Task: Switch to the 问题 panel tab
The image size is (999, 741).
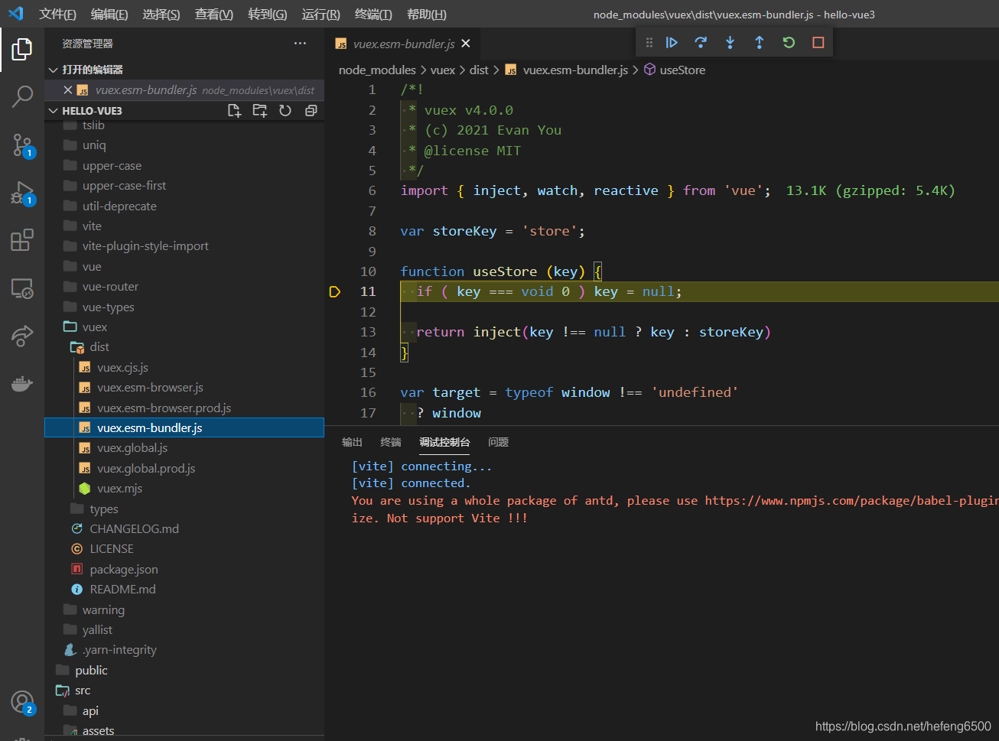Action: (498, 442)
